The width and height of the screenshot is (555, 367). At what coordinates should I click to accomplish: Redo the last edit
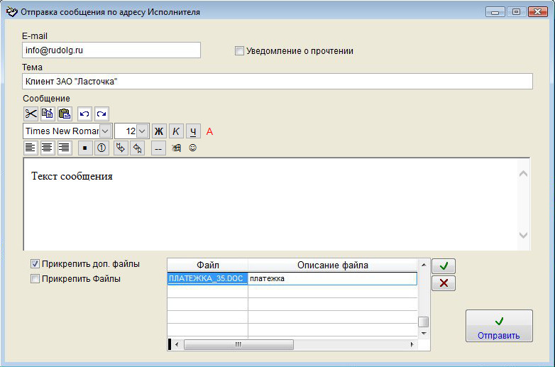pyautogui.click(x=101, y=114)
